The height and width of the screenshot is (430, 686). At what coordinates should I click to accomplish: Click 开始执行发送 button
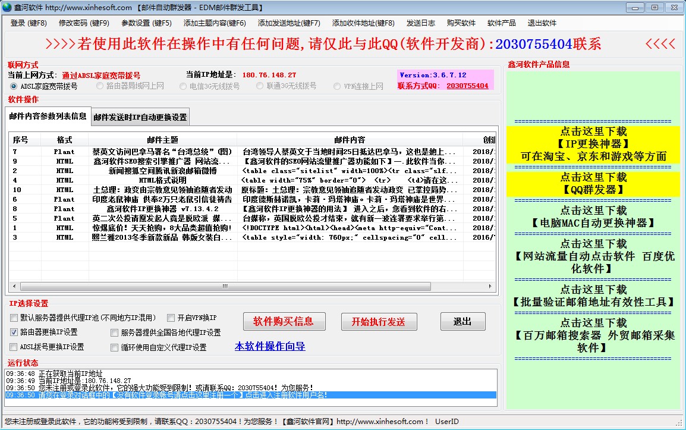tap(379, 322)
